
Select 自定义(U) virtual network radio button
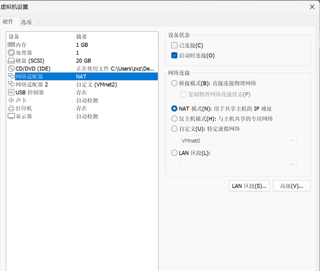[174, 129]
